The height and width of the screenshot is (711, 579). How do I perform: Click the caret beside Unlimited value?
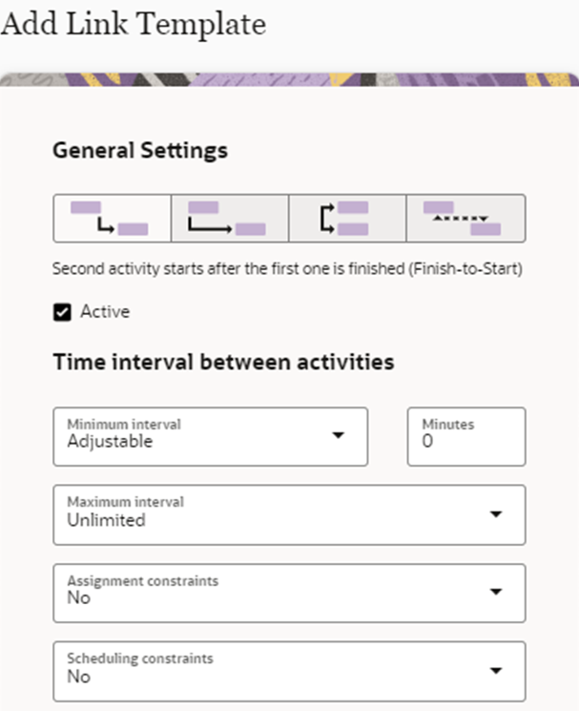pyautogui.click(x=496, y=514)
